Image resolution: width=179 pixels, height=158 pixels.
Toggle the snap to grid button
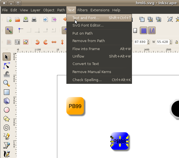[x=144, y=30]
